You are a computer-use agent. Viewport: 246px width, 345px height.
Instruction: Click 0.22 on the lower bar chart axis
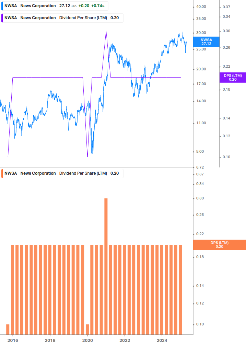pos(200,234)
